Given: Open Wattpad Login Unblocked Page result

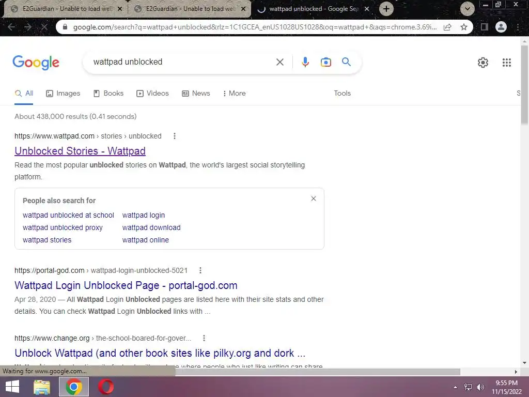Looking at the screenshot, I should (126, 285).
